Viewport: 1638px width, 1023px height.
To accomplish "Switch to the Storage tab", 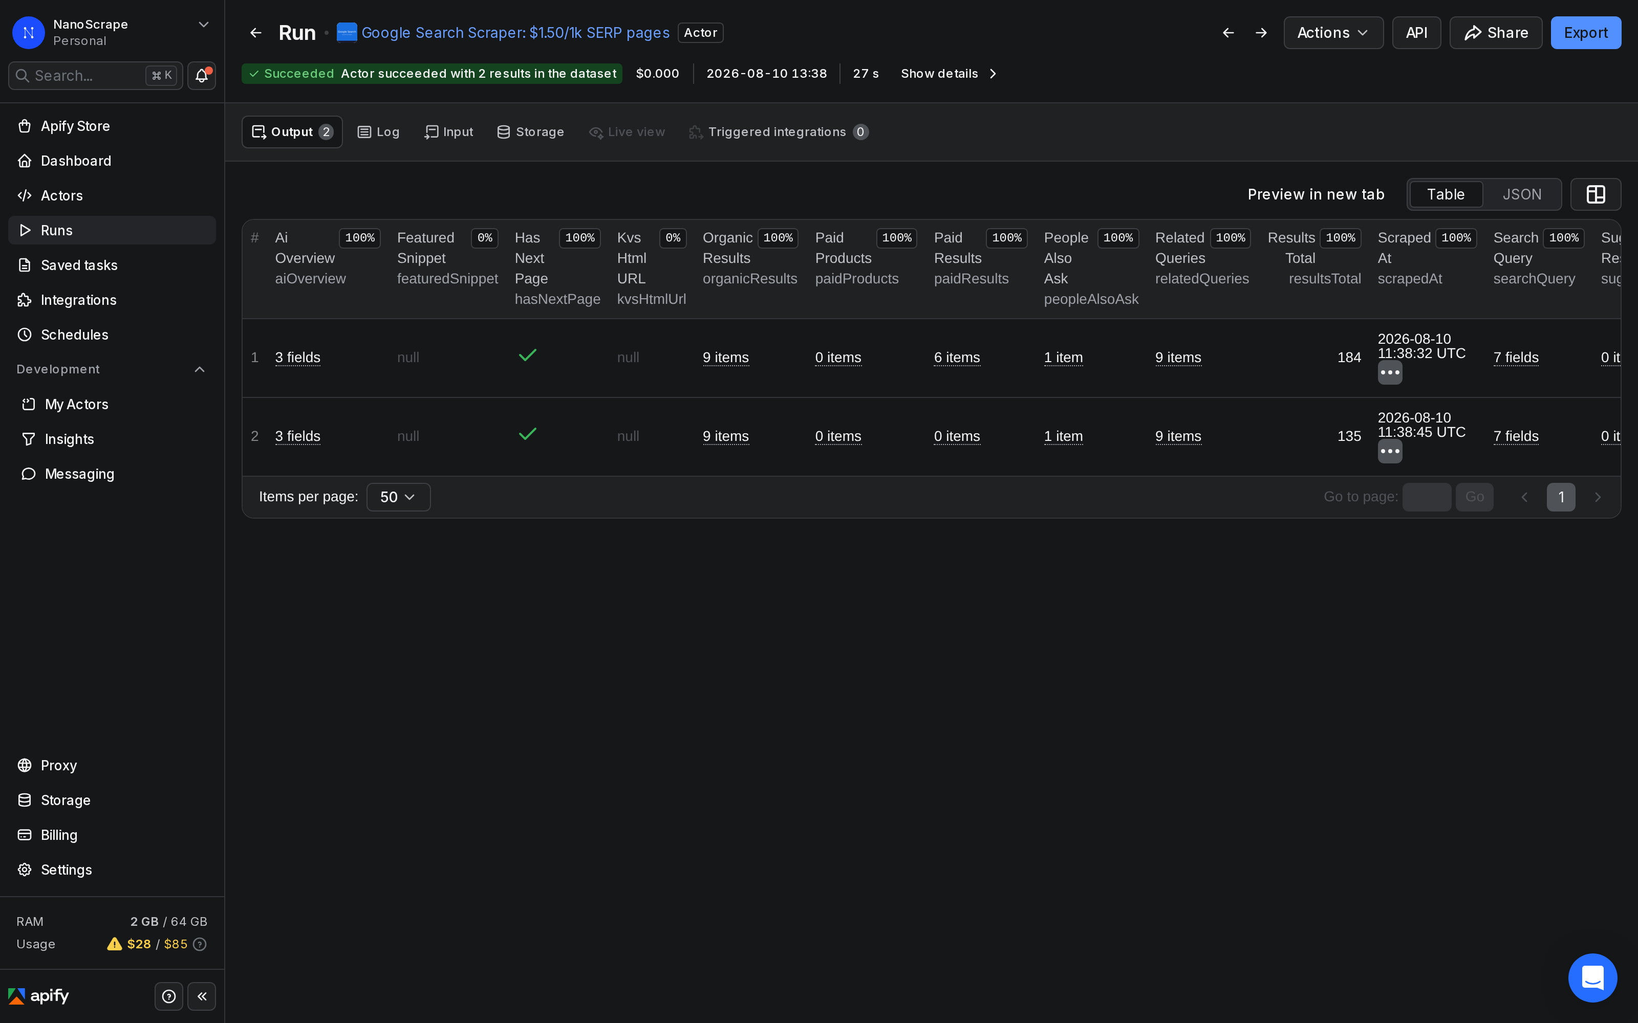I will point(531,132).
